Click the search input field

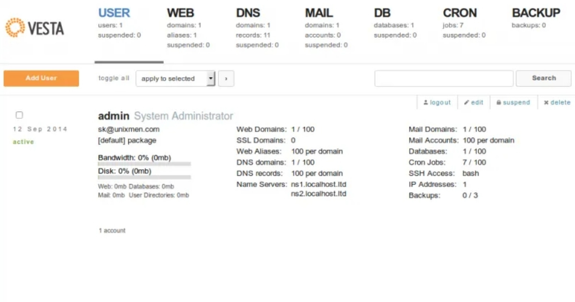coord(444,79)
